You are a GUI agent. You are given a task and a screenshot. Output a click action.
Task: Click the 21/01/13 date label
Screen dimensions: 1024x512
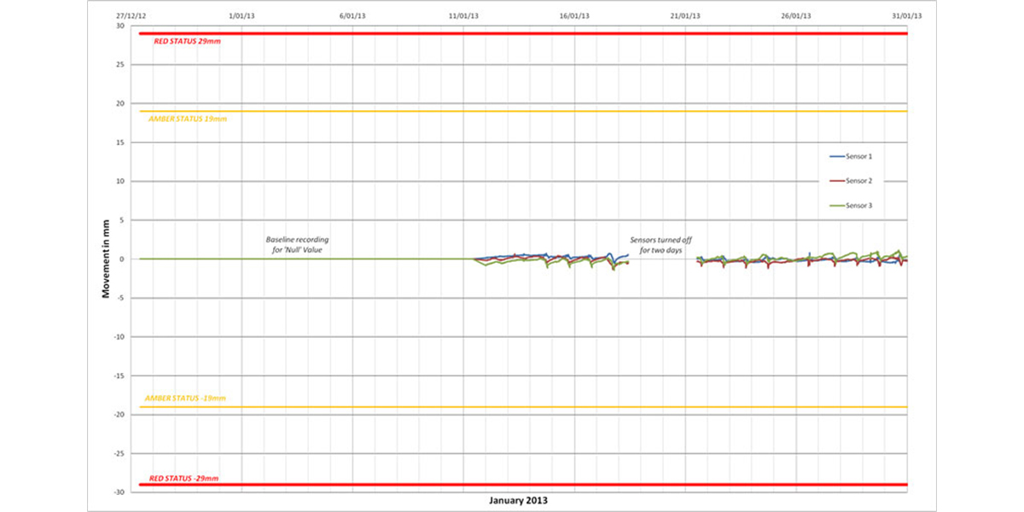[685, 15]
